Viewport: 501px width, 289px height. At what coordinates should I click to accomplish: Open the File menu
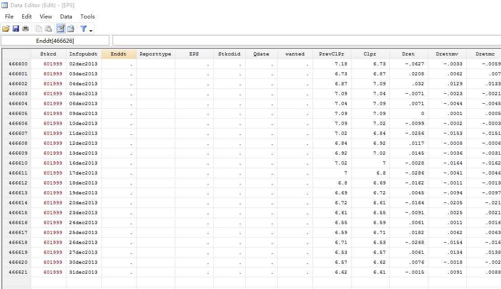click(9, 17)
